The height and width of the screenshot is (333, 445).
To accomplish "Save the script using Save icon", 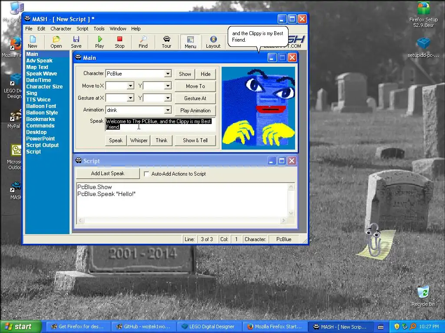I will click(x=76, y=42).
